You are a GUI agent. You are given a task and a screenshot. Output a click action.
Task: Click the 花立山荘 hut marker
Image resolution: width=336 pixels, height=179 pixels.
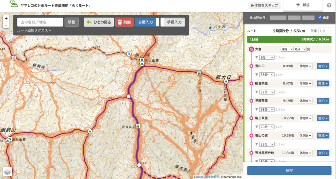point(138,126)
